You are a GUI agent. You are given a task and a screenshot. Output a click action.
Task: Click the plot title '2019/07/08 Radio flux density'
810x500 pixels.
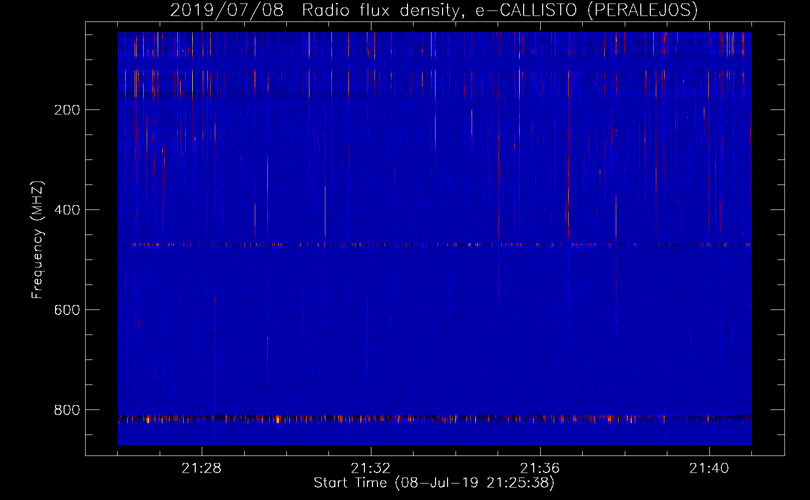pos(434,10)
